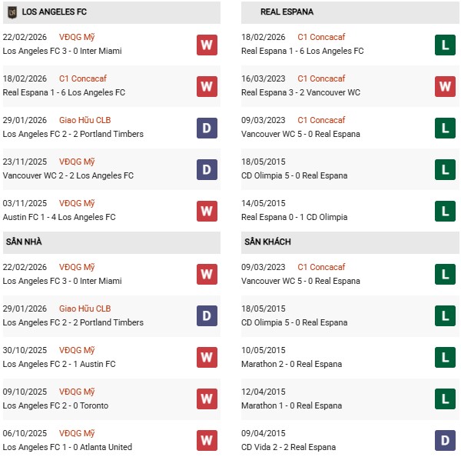This screenshot has width=461, height=457.
Task: Click D badge for CD Vida 2-2 match
Action: (x=445, y=440)
